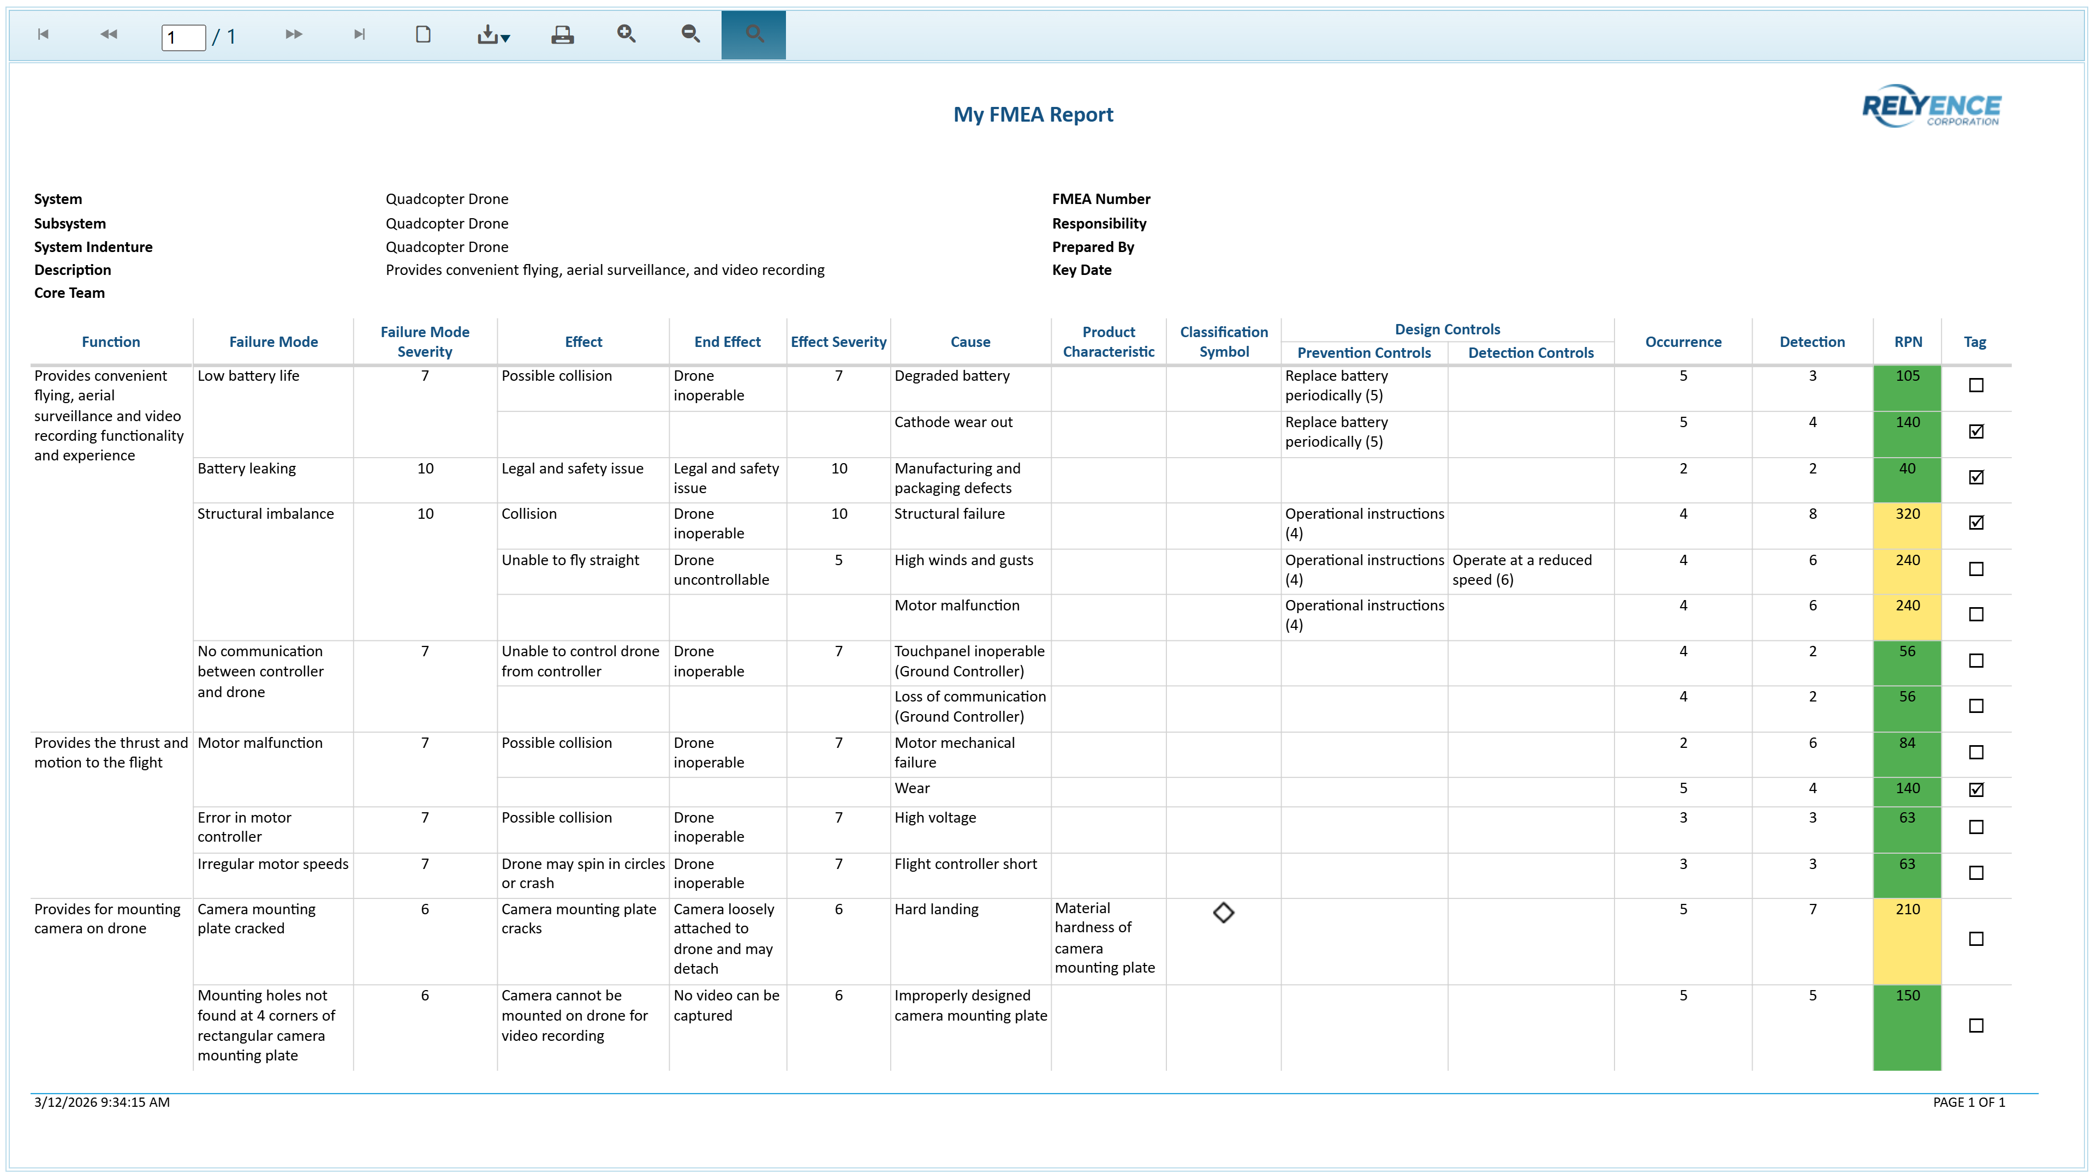Screen dimensions: 2091x1175
Task: Zoom in on the report
Action: [626, 34]
